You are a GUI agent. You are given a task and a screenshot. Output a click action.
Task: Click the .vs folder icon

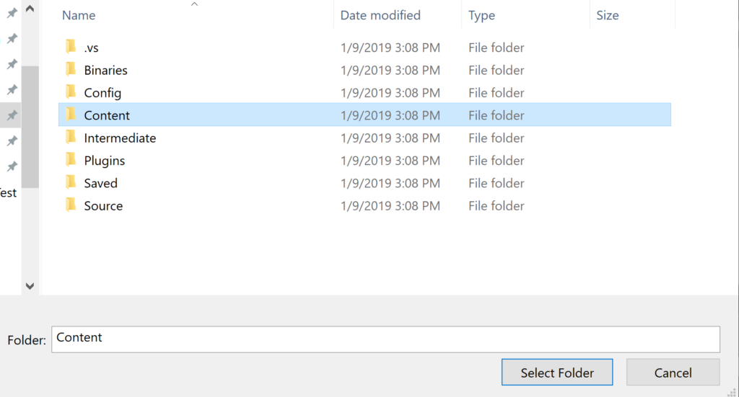point(71,48)
